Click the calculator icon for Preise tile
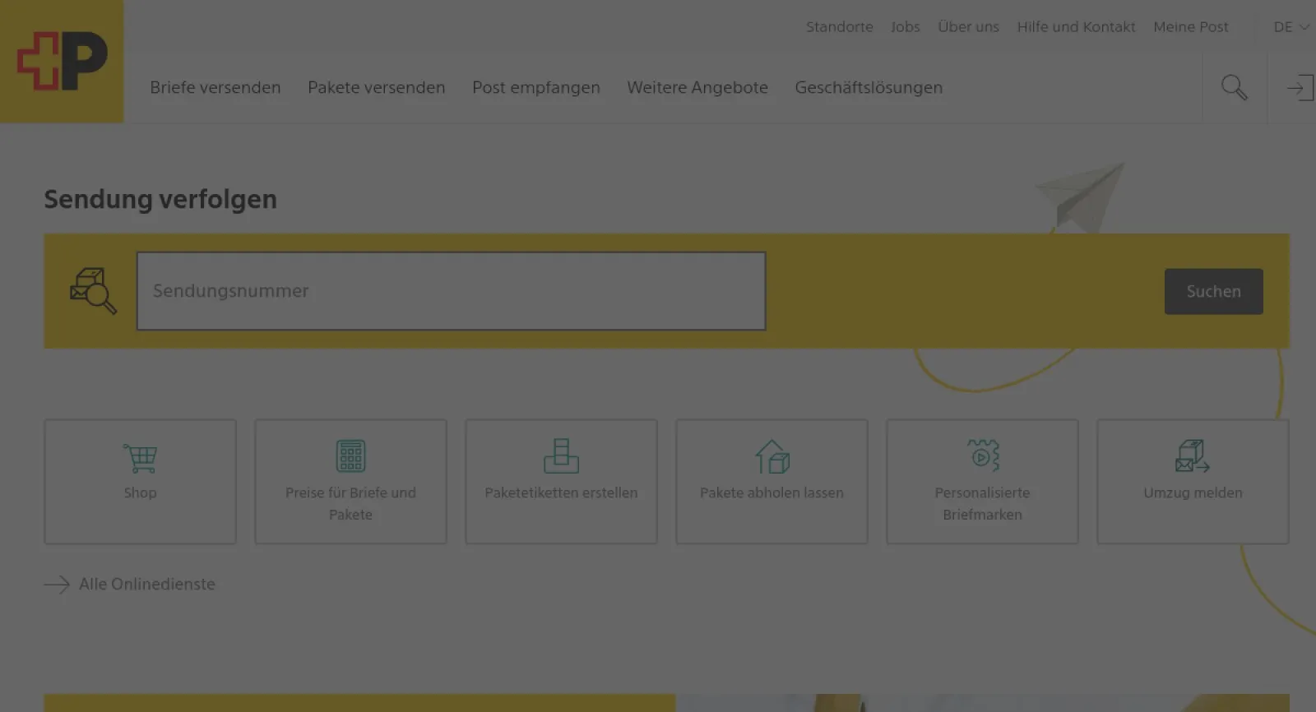1316x712 pixels. tap(350, 455)
